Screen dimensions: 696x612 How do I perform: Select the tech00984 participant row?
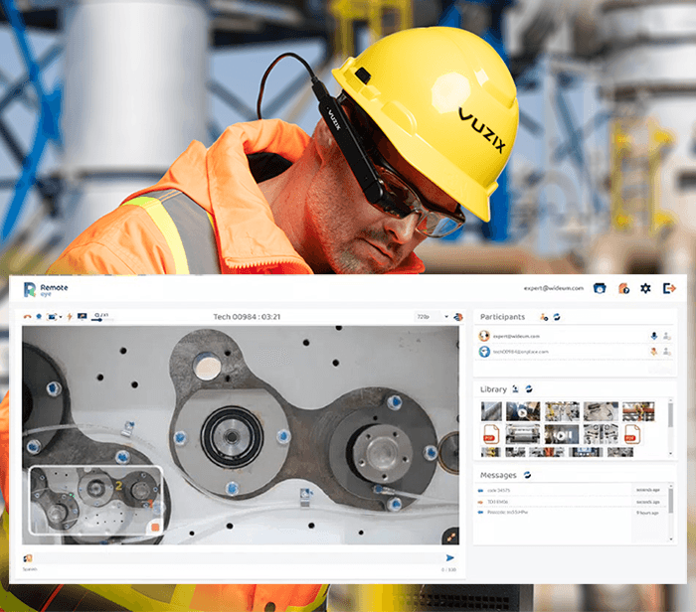[575, 352]
